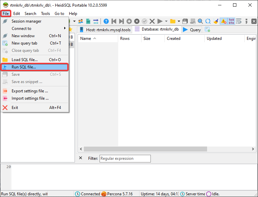Click the new query tab icon

[207, 30]
